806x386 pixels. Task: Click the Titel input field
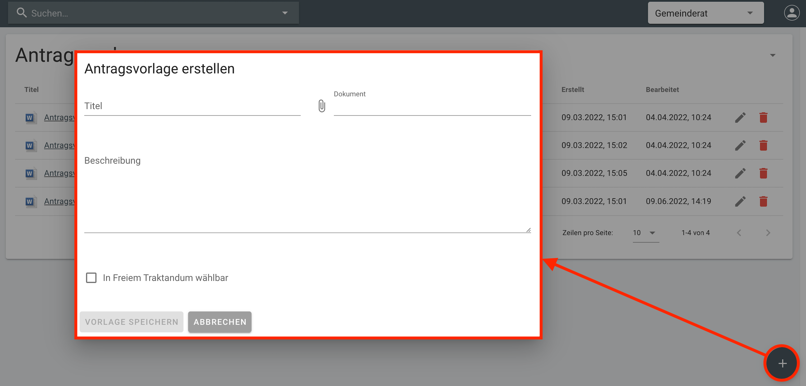[192, 107]
